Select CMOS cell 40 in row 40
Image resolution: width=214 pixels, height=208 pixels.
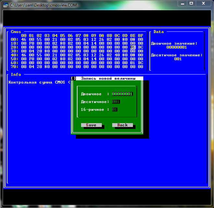click(x=117, y=55)
